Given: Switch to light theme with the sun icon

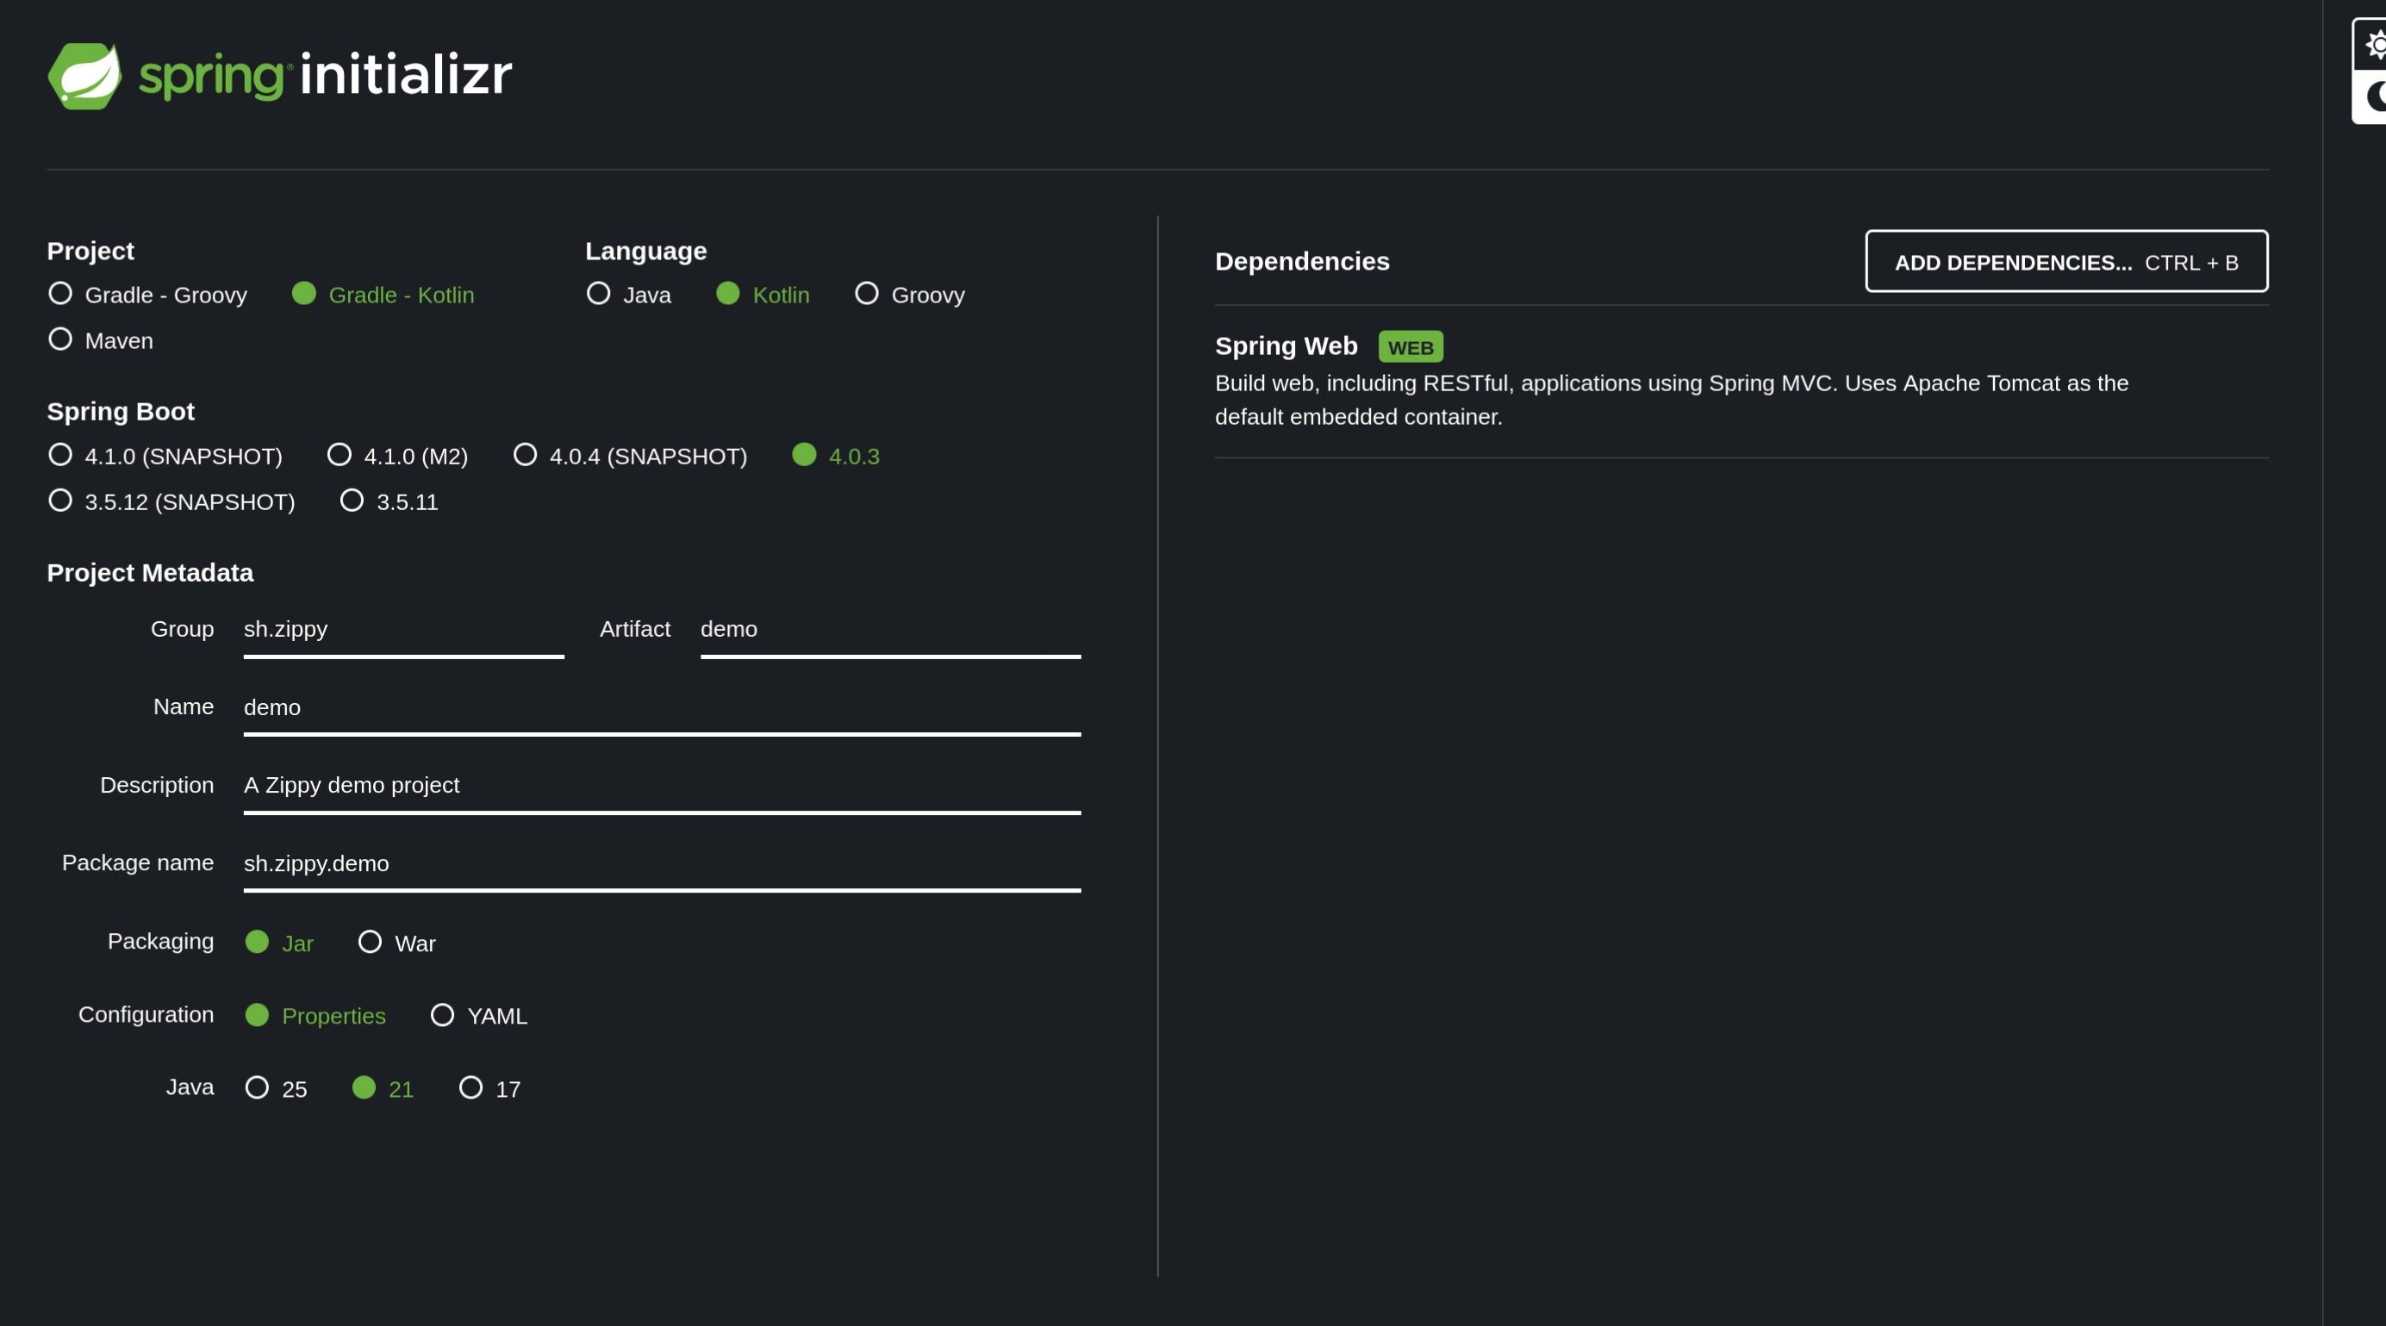Looking at the screenshot, I should coord(2374,45).
